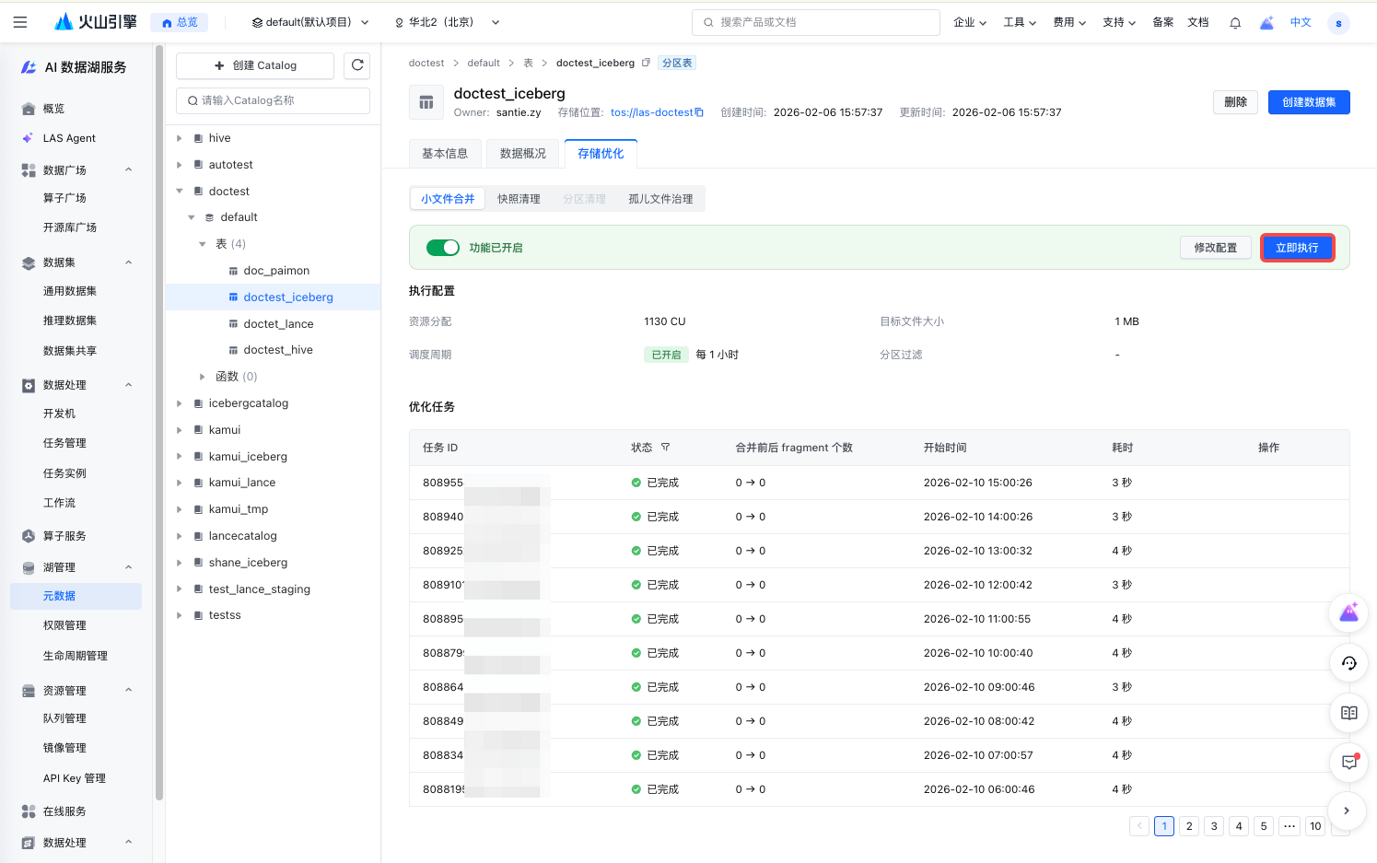
Task: Copy table name icon beside breadcrumb doctest_iceberg
Action: click(x=646, y=63)
